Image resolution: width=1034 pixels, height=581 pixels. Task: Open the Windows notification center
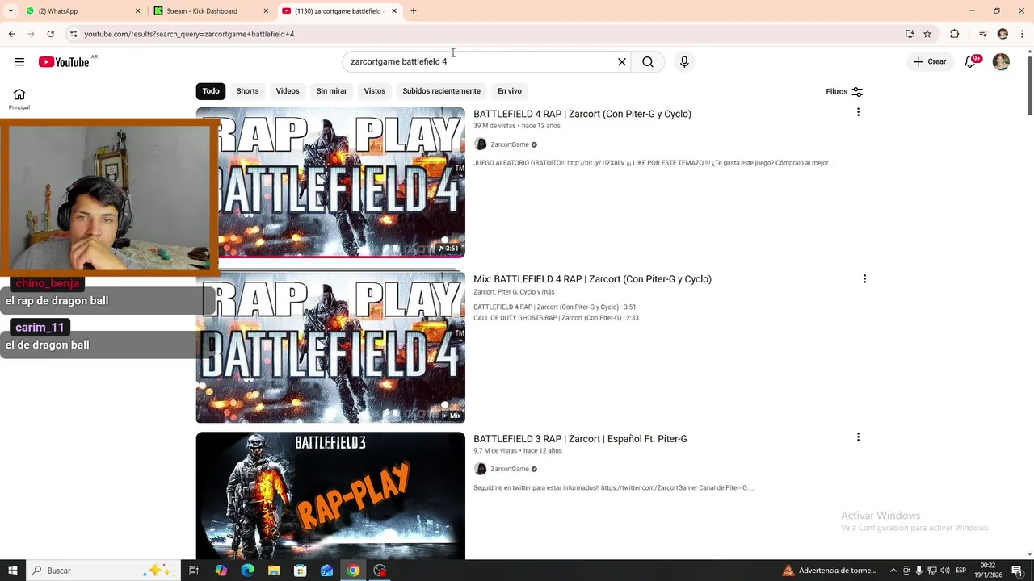1017,571
